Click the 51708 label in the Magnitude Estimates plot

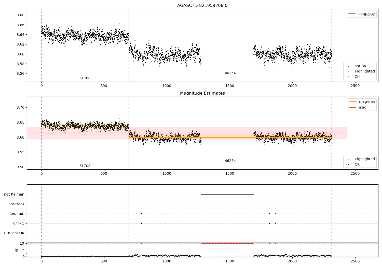(85, 166)
